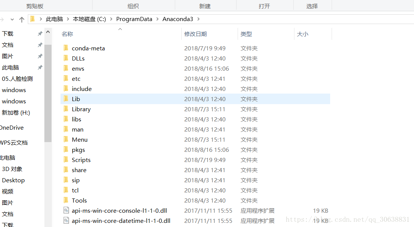Click the man folder icon
This screenshot has height=227, width=414.
[66, 129]
